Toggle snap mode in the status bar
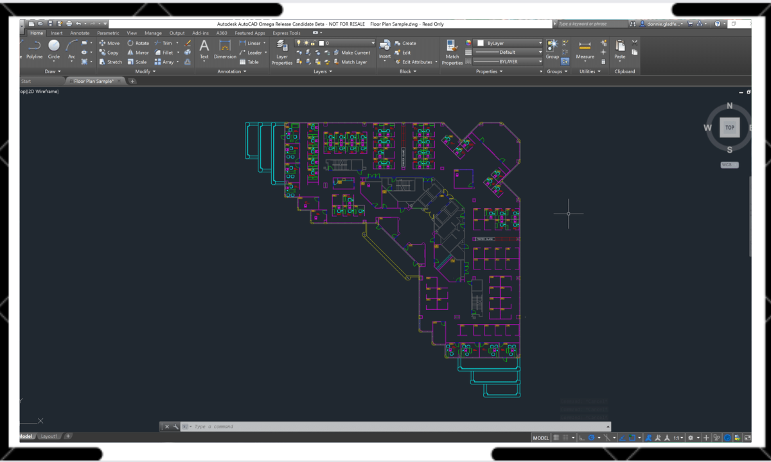 565,438
